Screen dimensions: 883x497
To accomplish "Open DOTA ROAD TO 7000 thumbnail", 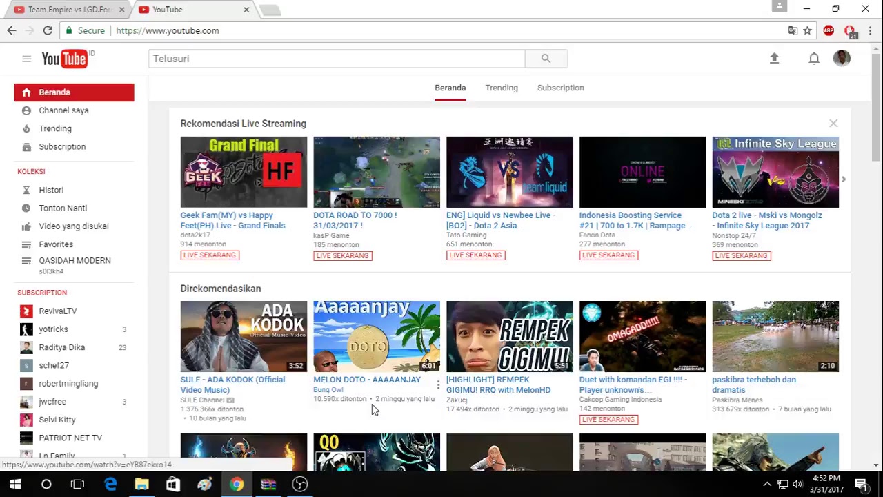I will pos(377,172).
